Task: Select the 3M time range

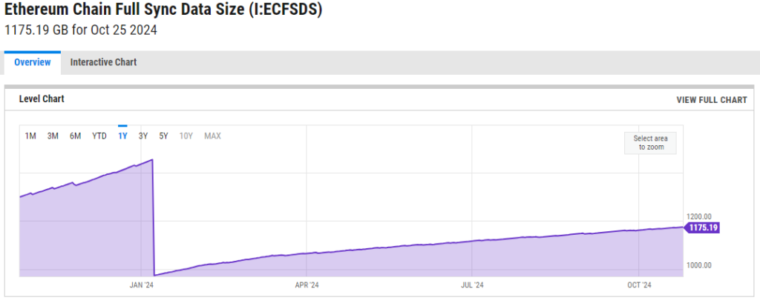Action: click(x=53, y=136)
